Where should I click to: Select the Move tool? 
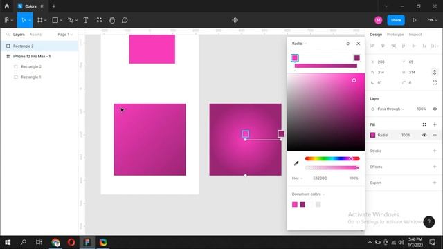click(x=24, y=20)
